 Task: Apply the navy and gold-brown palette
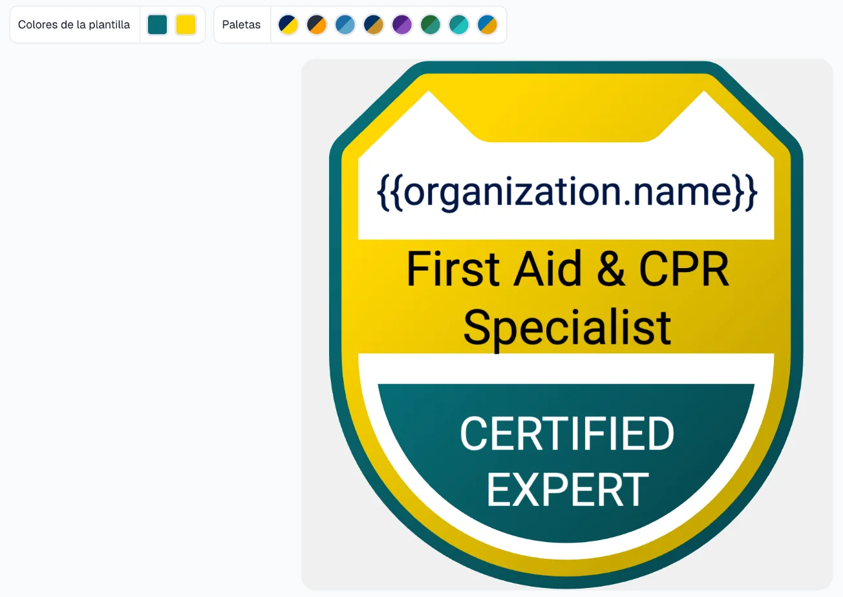[x=373, y=25]
